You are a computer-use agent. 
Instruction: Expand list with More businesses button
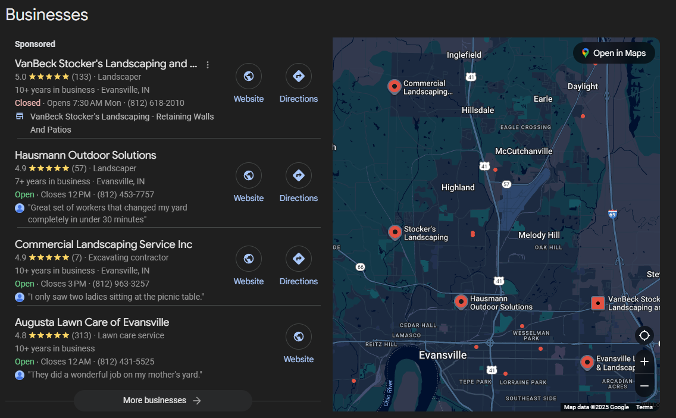(x=162, y=400)
